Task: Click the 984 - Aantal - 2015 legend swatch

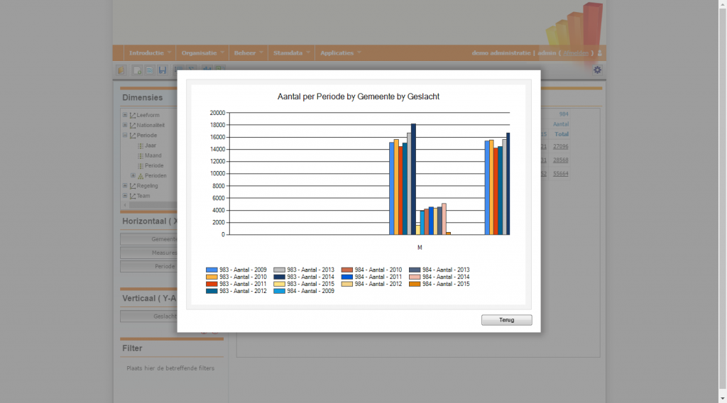Action: [x=415, y=284]
